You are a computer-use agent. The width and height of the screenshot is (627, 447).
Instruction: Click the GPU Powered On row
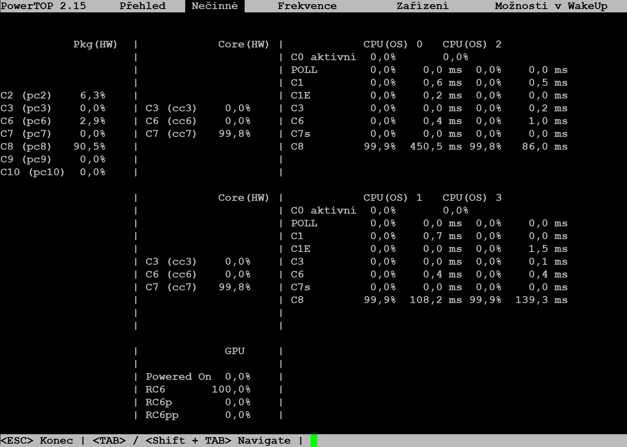pos(198,377)
